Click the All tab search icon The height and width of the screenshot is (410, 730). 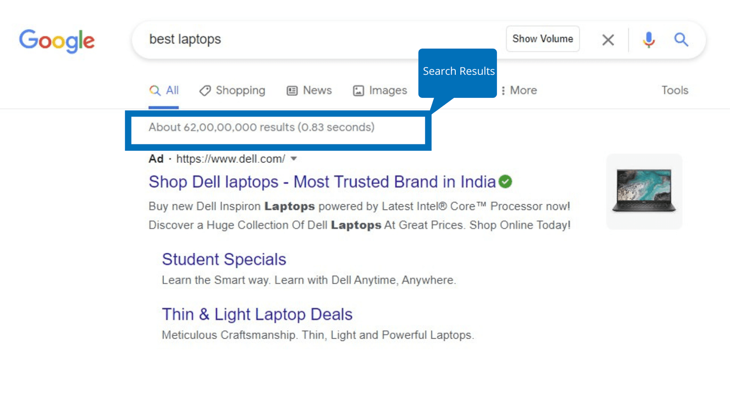(155, 91)
